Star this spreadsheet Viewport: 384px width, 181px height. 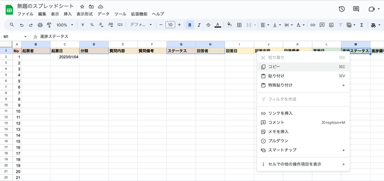coord(82,7)
